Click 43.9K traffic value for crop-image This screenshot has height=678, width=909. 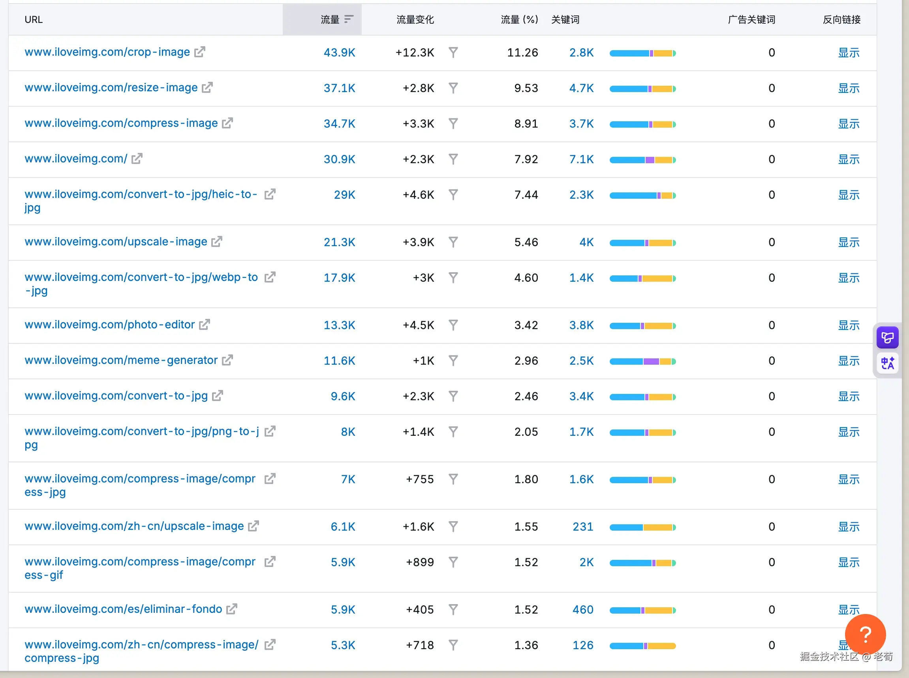click(339, 53)
